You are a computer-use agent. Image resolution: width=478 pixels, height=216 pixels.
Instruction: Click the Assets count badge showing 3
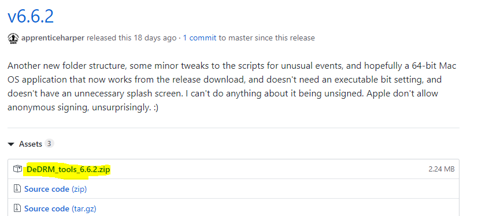pyautogui.click(x=49, y=143)
